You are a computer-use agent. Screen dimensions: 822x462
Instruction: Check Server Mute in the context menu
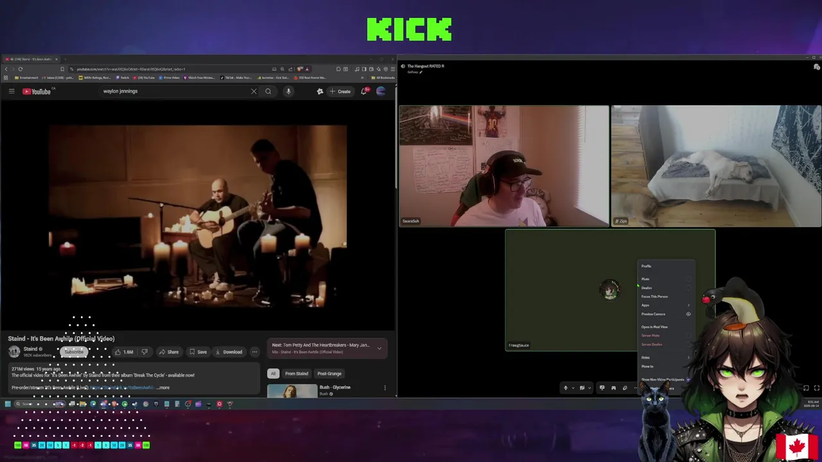pyautogui.click(x=688, y=336)
